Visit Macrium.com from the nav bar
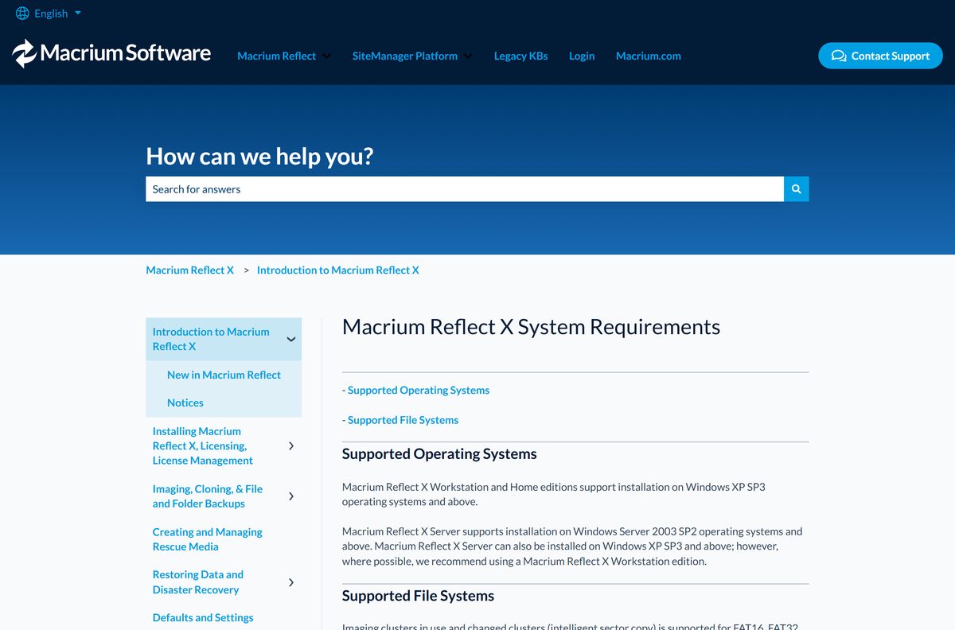 coord(649,56)
